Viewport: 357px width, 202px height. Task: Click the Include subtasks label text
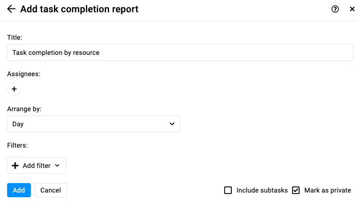(262, 190)
